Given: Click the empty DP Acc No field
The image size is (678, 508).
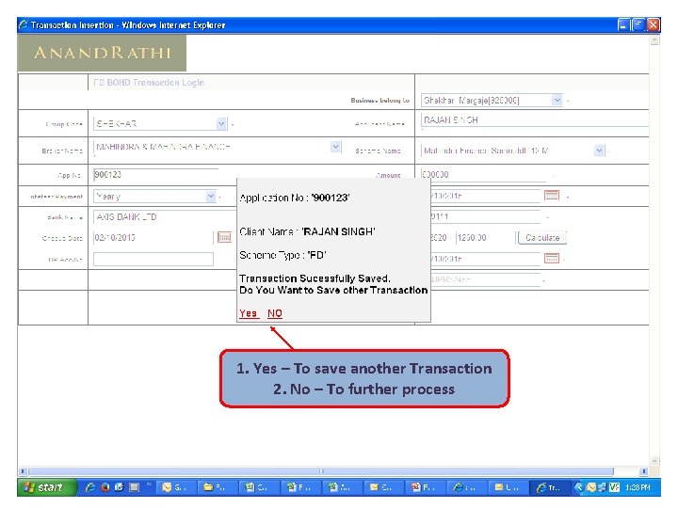Looking at the screenshot, I should click(x=153, y=259).
